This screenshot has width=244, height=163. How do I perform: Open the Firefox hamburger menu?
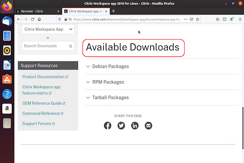[x=240, y=19]
